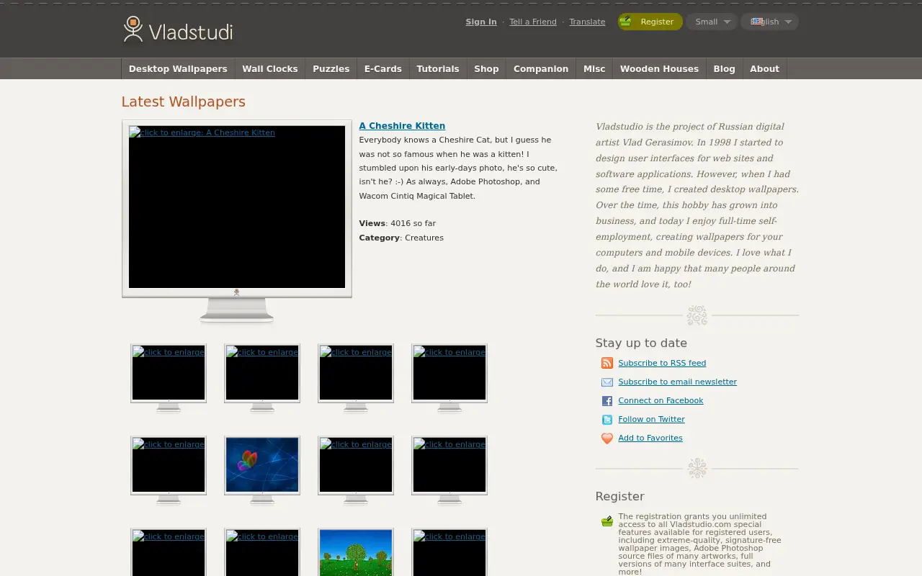922x576 pixels.
Task: Open Wooden Houses section
Action: click(x=659, y=69)
